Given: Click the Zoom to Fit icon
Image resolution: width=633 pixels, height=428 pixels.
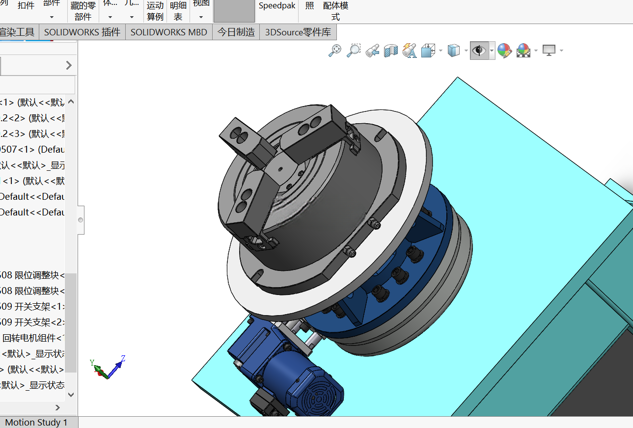Looking at the screenshot, I should pos(334,51).
